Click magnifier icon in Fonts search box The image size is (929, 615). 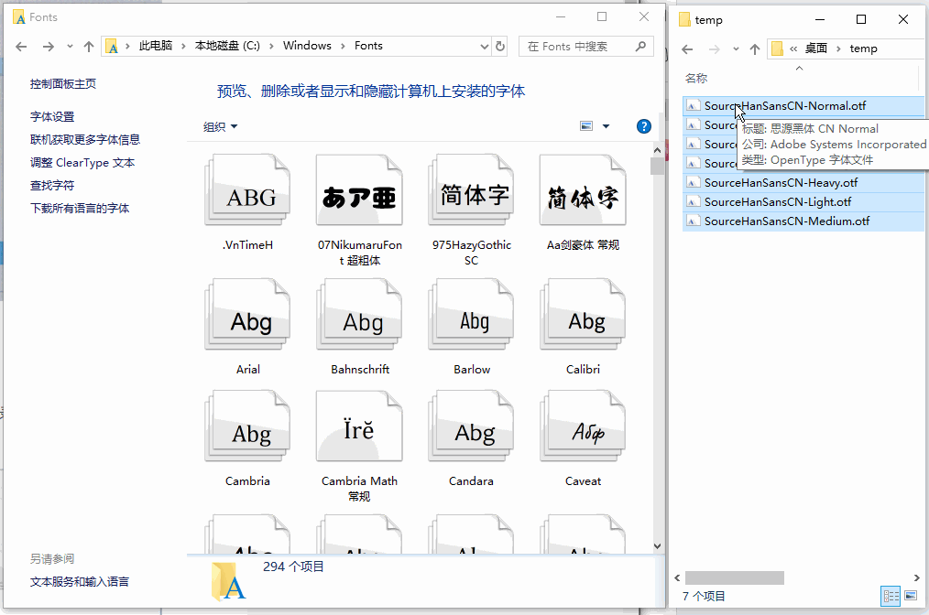(x=640, y=46)
